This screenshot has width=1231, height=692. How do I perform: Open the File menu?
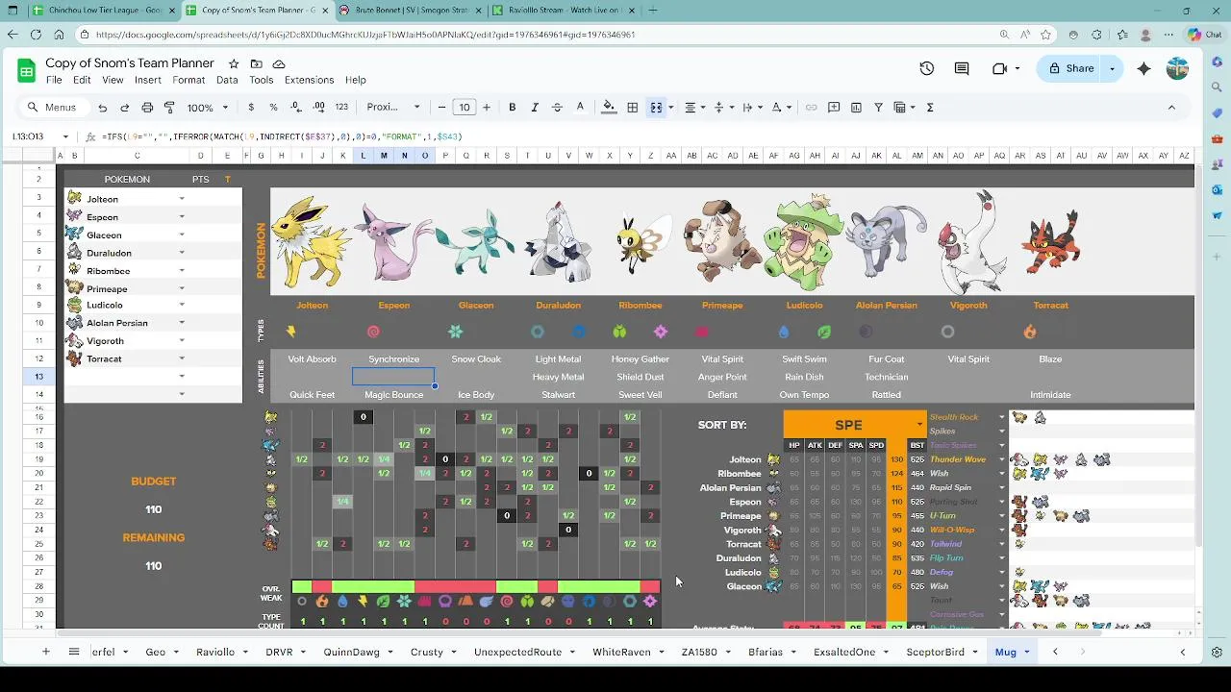click(x=54, y=81)
